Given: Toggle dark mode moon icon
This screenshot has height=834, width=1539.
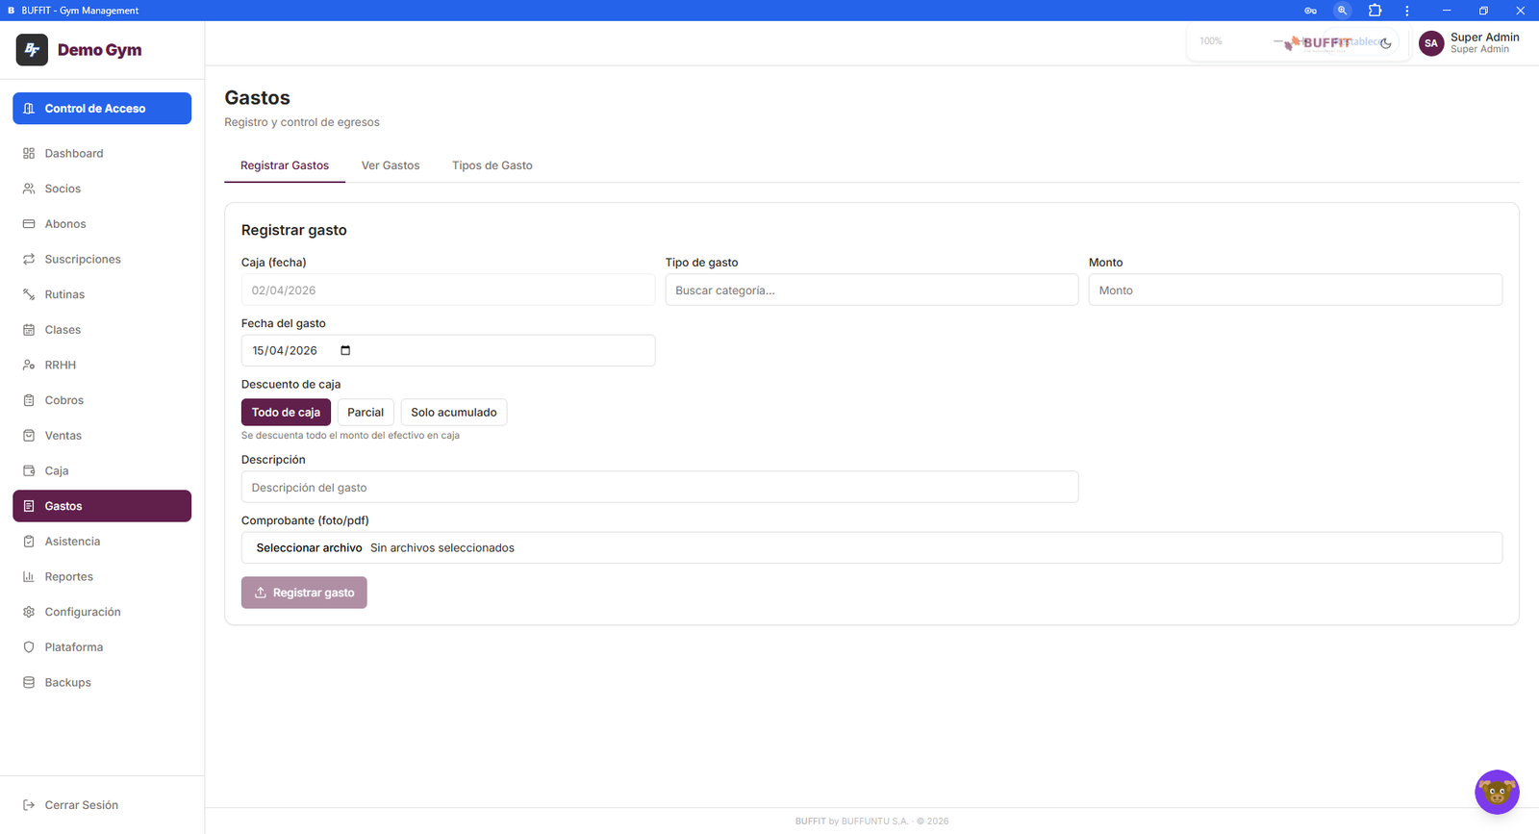Looking at the screenshot, I should click(x=1386, y=43).
